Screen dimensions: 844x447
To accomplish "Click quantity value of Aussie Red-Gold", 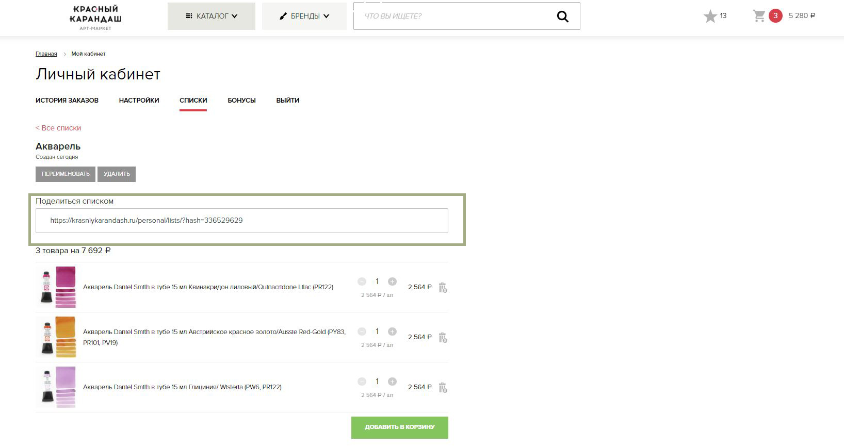I will point(377,332).
